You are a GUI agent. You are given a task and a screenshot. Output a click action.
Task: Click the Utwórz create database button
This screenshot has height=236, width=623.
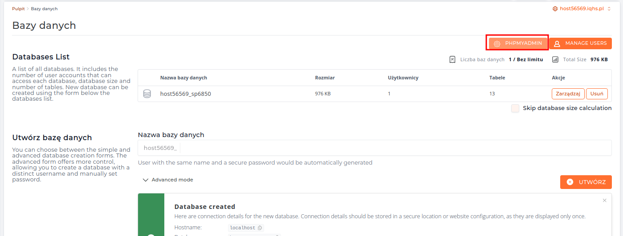pyautogui.click(x=586, y=182)
